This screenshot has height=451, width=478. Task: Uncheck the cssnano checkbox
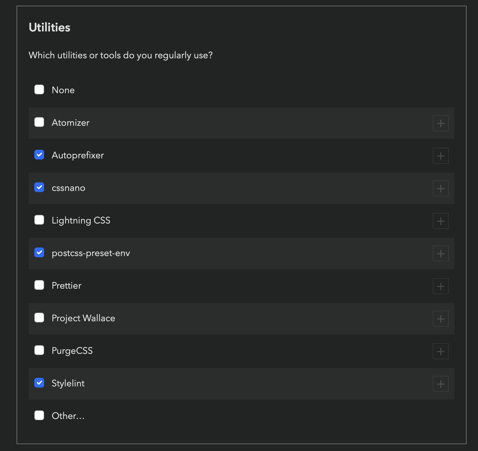[39, 187]
